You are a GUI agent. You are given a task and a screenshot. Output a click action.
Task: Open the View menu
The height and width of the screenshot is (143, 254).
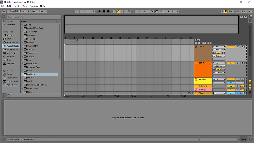(25, 6)
